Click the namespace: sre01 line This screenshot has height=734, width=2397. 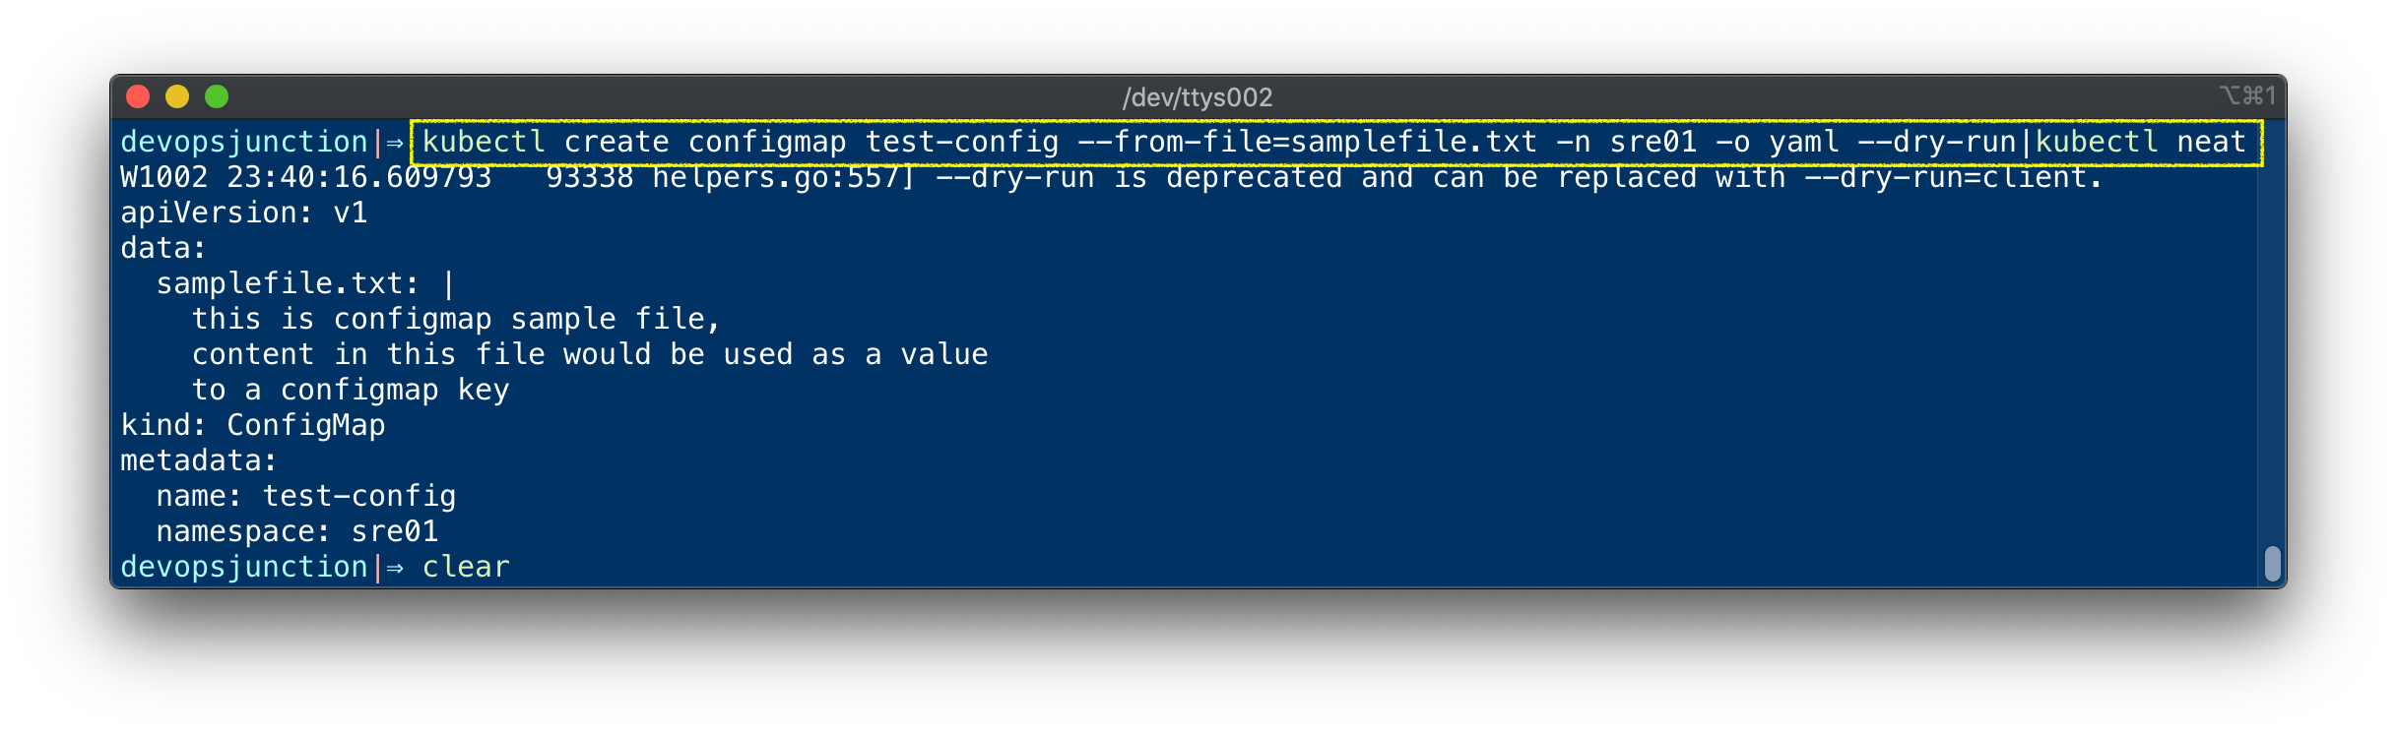pyautogui.click(x=296, y=532)
